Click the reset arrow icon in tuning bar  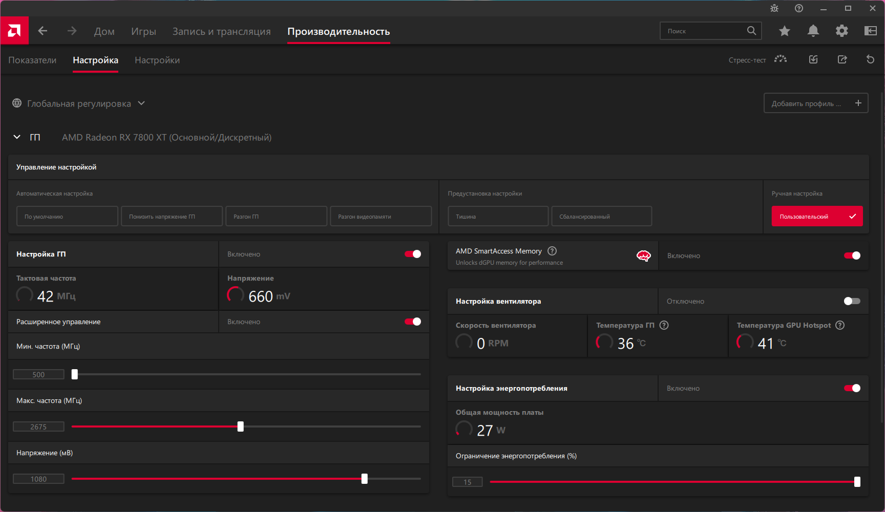coord(870,59)
